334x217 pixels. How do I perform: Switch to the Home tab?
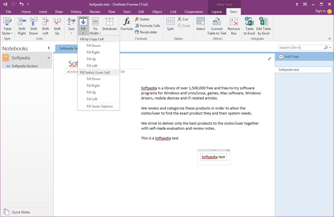pyautogui.click(x=26, y=12)
